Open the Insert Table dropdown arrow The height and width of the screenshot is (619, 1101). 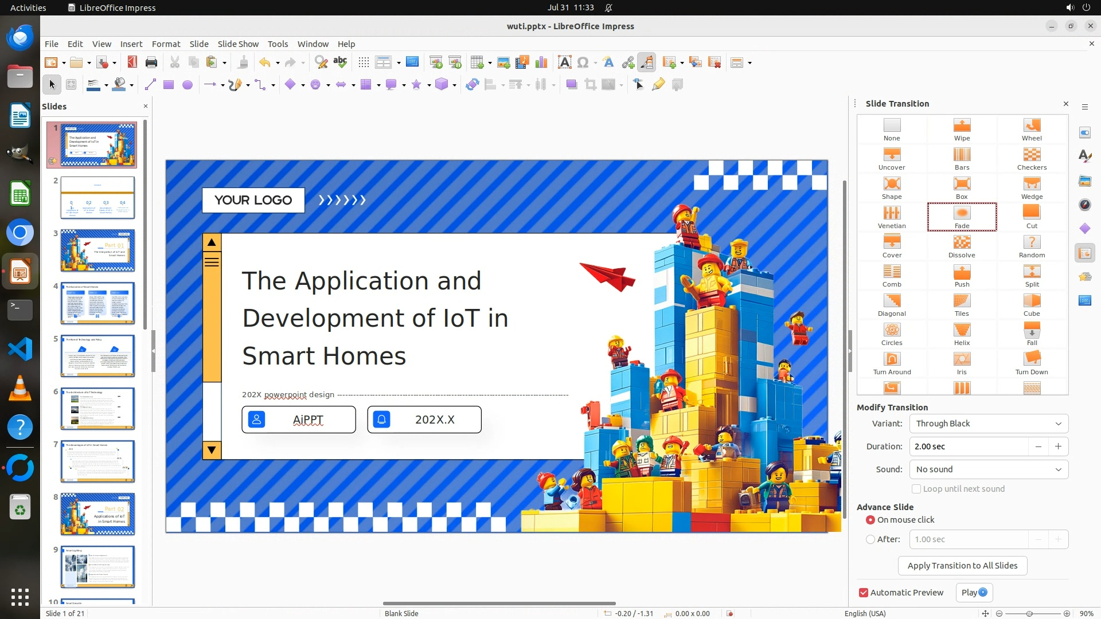click(489, 62)
